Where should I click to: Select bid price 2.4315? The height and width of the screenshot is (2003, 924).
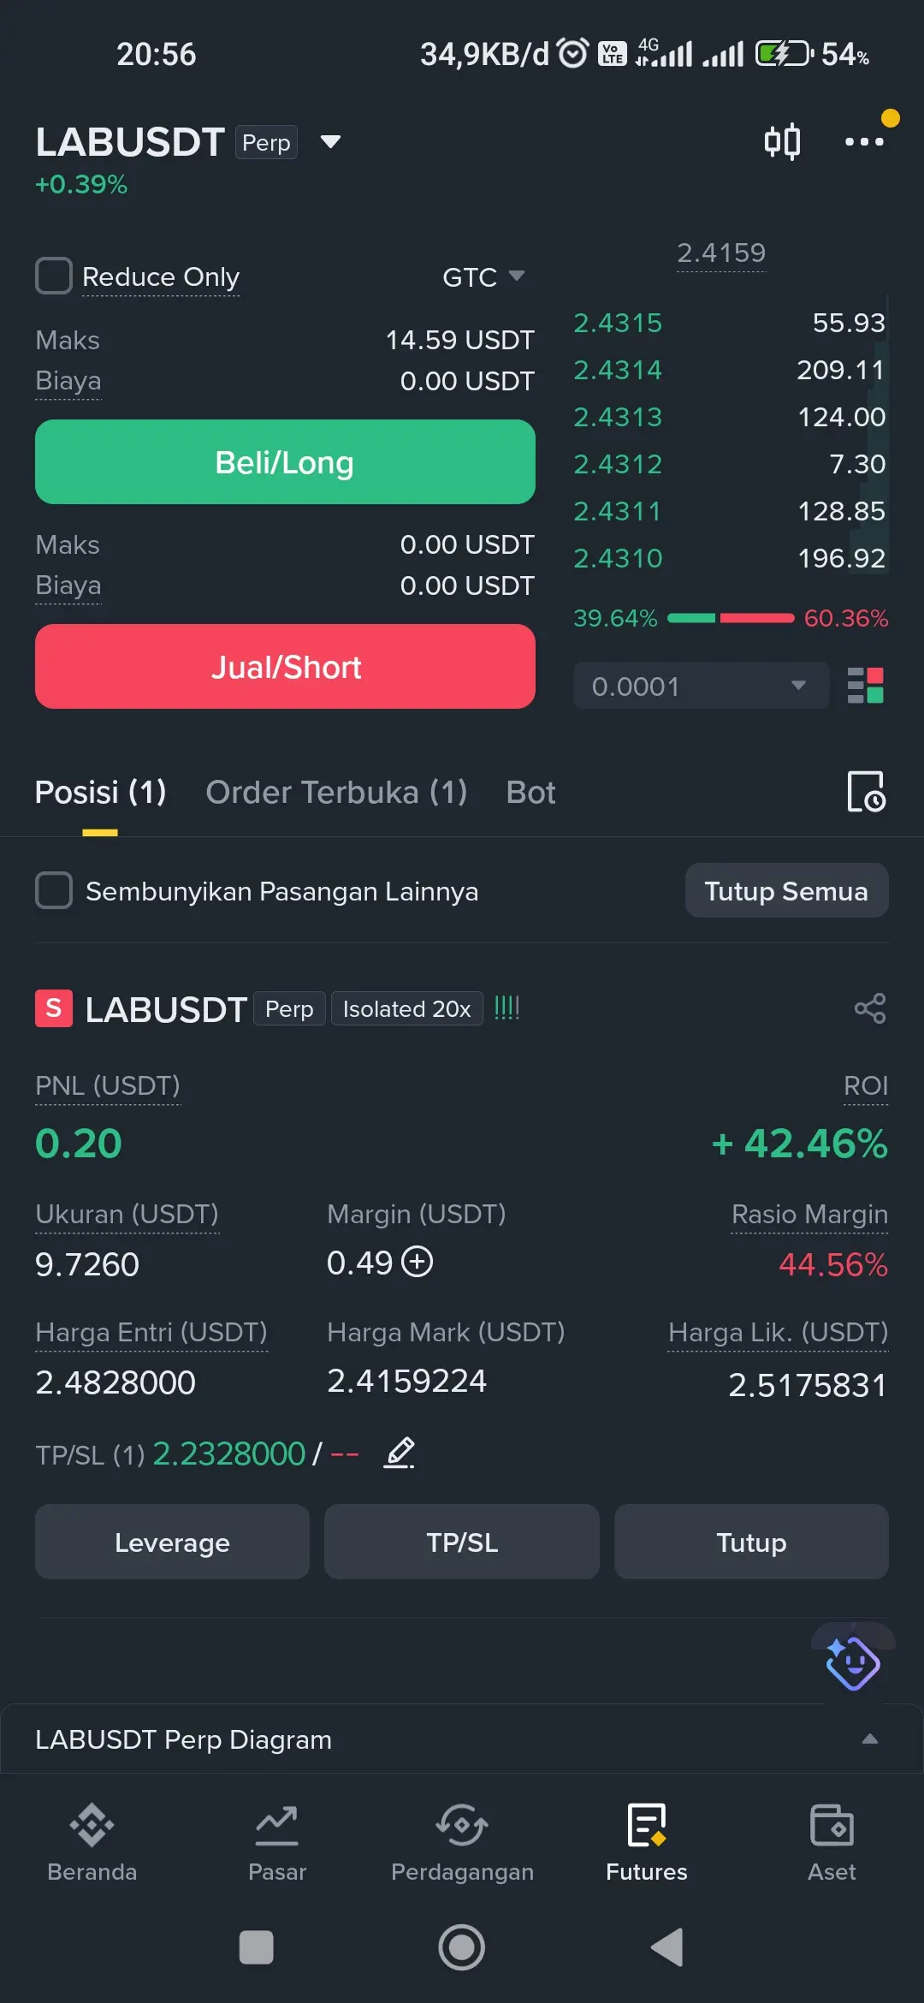(618, 323)
